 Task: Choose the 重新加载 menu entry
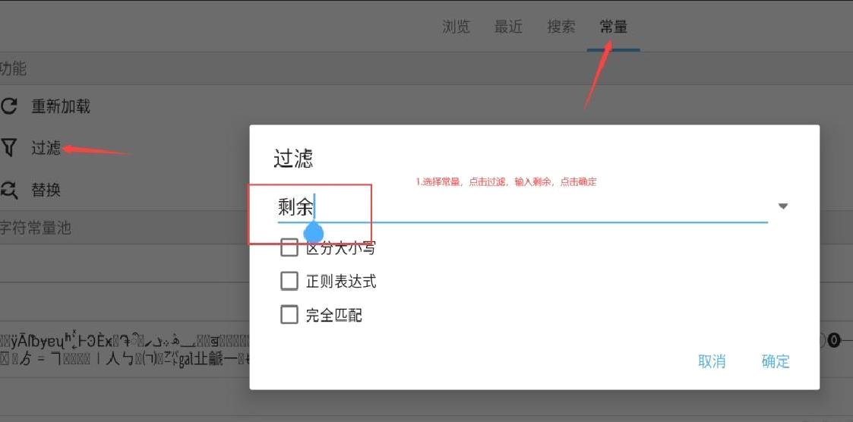click(60, 106)
